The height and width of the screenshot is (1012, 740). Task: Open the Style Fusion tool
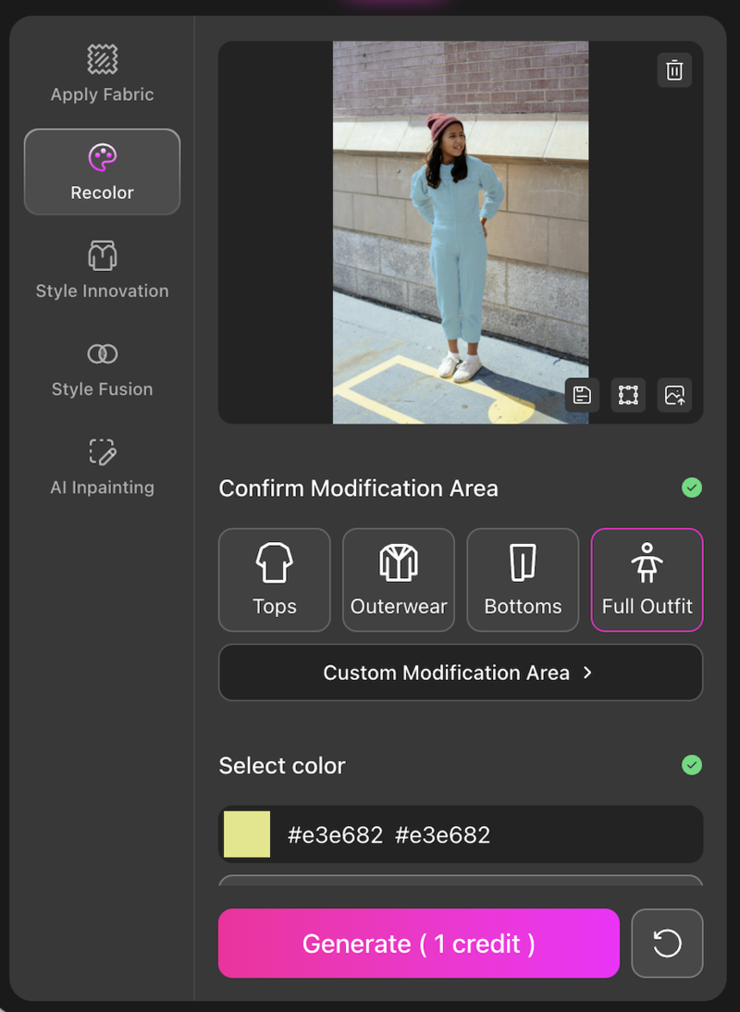[102, 368]
